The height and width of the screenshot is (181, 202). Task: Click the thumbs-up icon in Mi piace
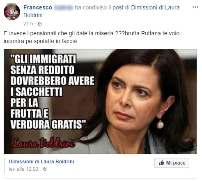161,163
